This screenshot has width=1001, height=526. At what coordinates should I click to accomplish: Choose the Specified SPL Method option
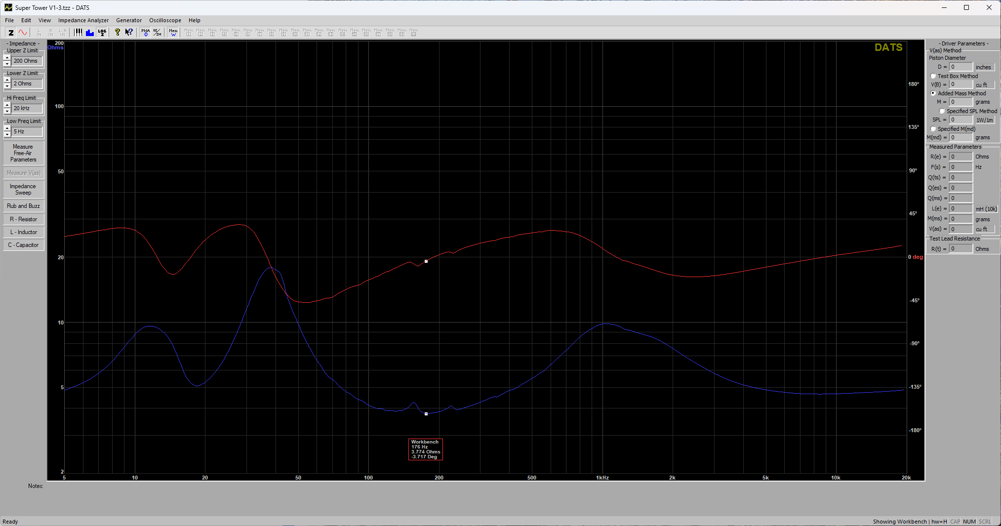942,111
